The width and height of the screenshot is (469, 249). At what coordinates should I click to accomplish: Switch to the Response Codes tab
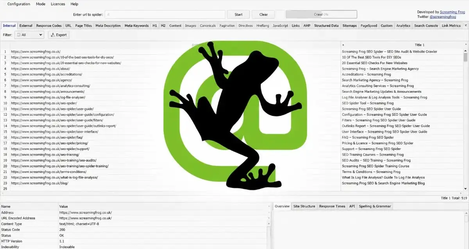49,26
